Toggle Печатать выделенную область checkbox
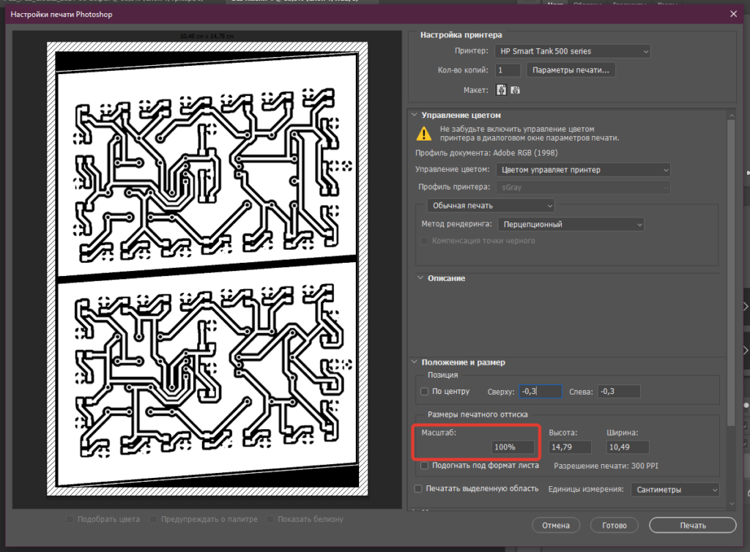 [418, 489]
